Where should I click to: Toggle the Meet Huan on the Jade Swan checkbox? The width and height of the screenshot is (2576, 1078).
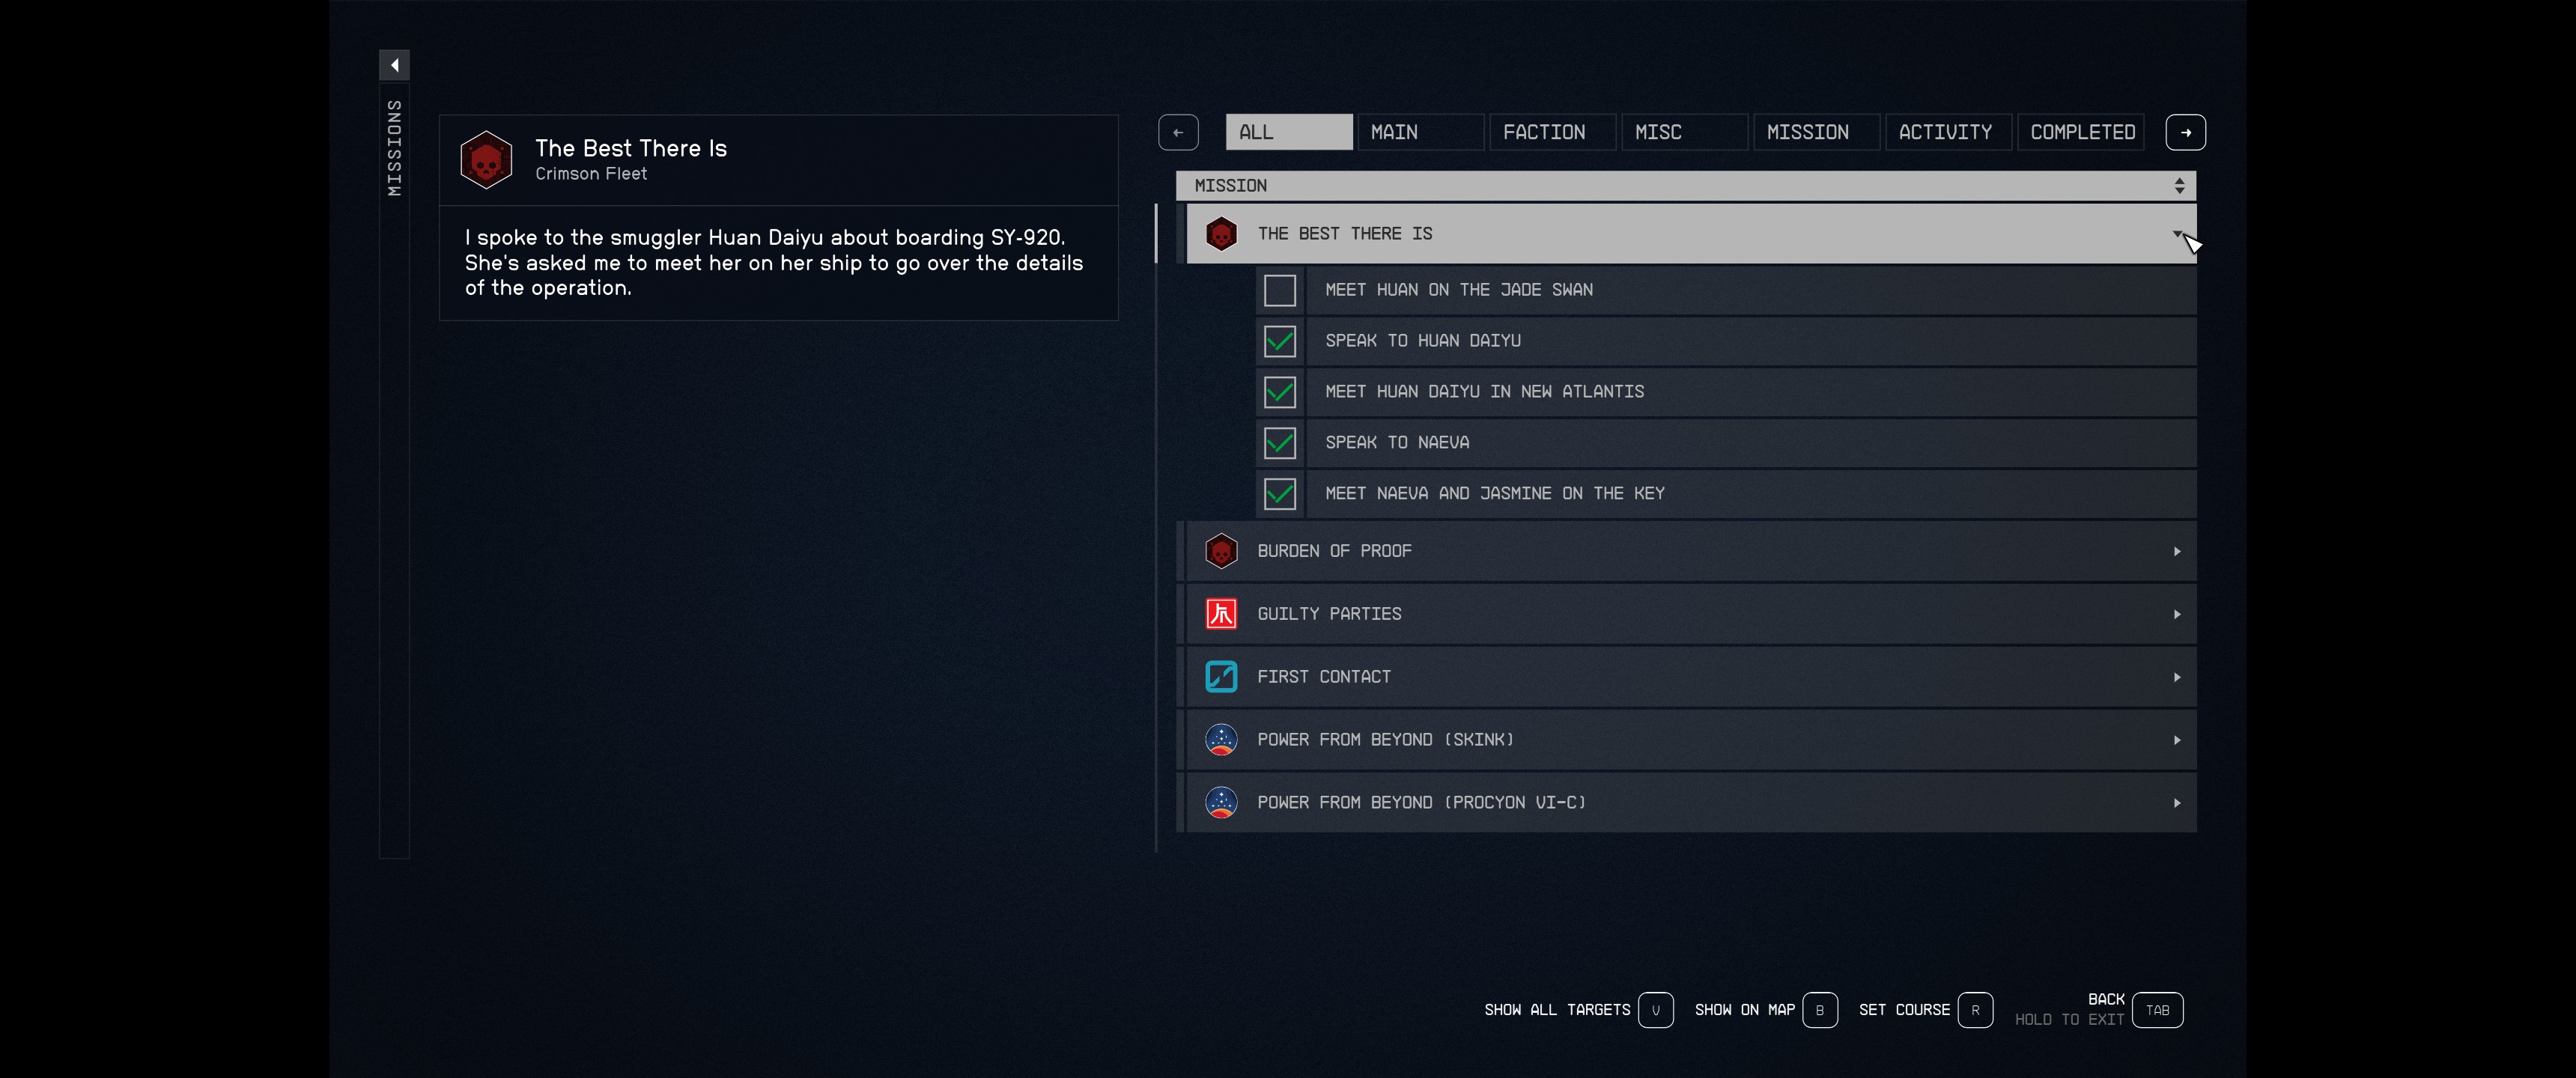point(1279,290)
